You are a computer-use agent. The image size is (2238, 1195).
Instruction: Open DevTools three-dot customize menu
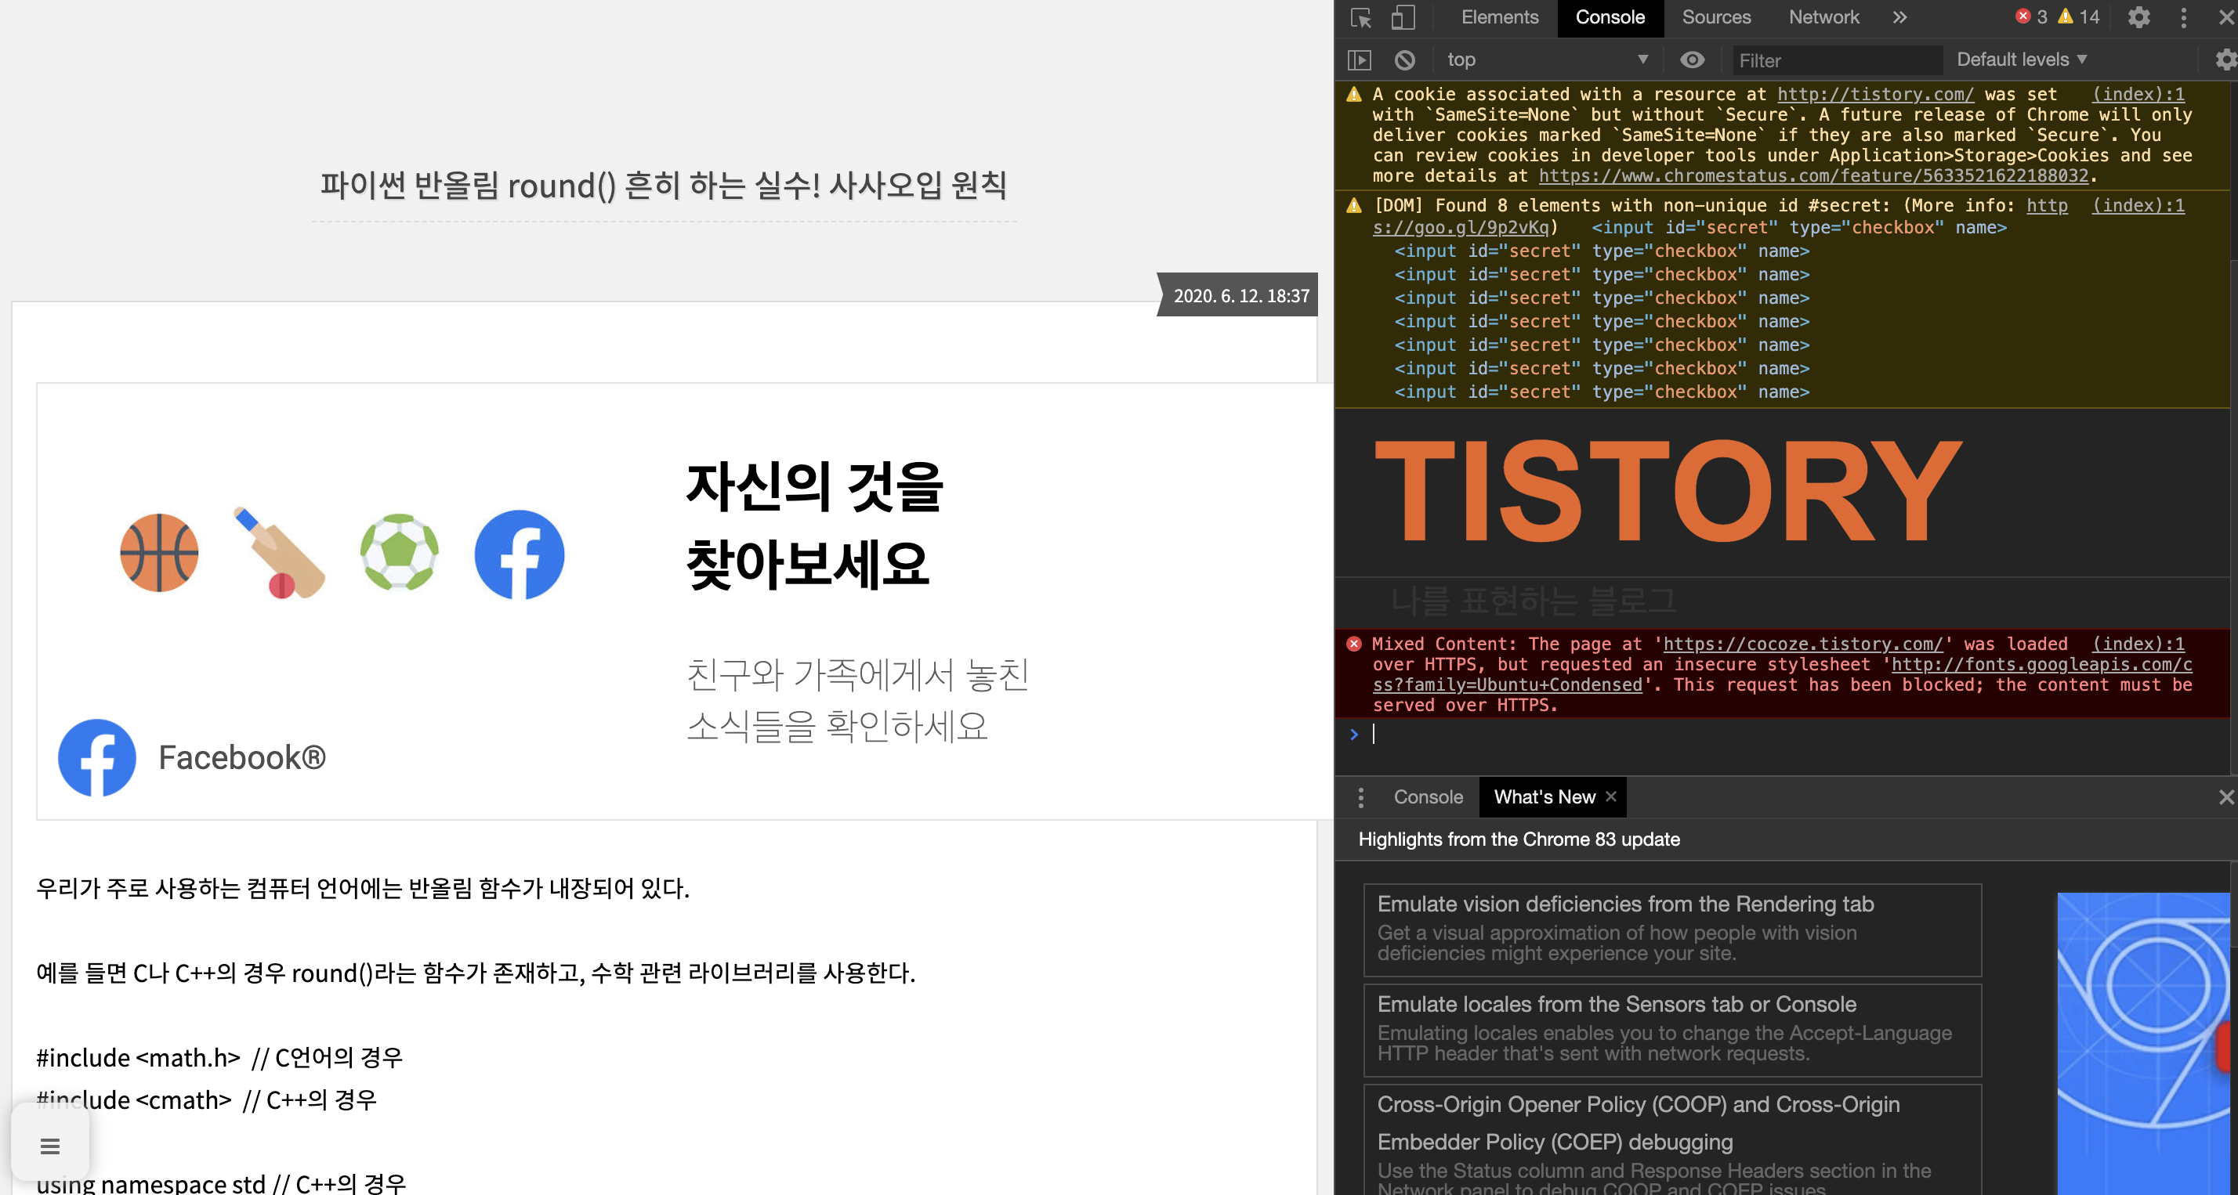coord(2183,17)
